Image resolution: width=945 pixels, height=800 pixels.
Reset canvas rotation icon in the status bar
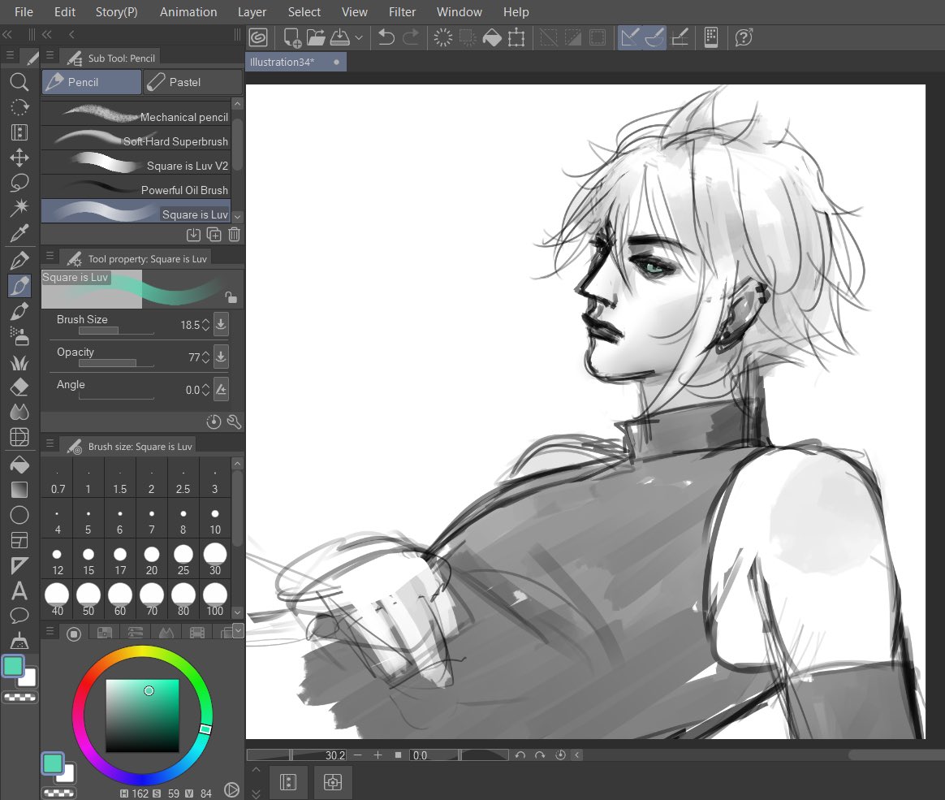click(x=560, y=755)
